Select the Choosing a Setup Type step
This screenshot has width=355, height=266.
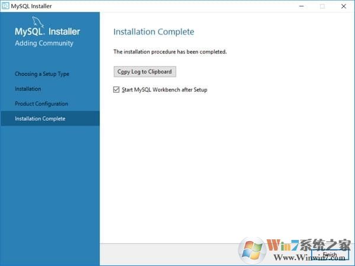(42, 74)
